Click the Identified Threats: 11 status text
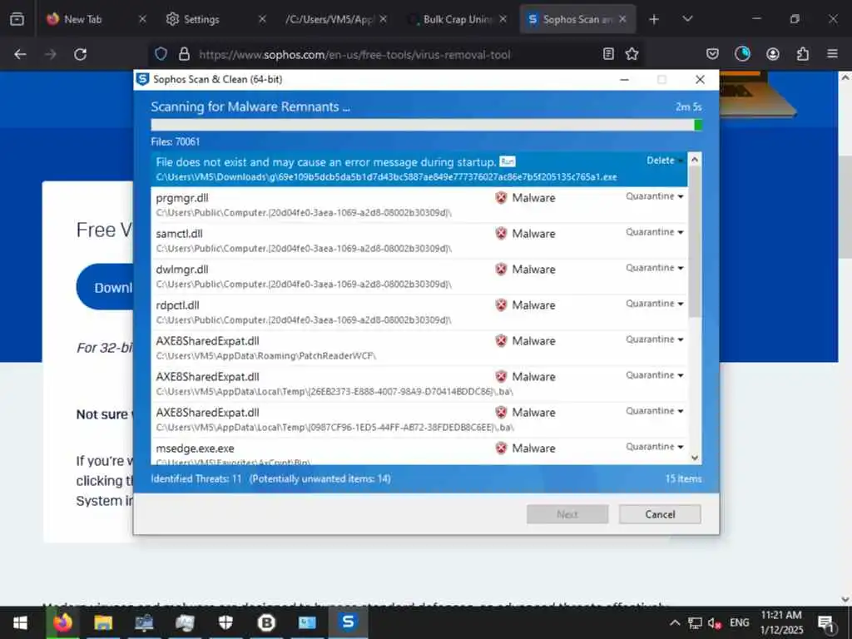The height and width of the screenshot is (639, 852). coord(196,478)
